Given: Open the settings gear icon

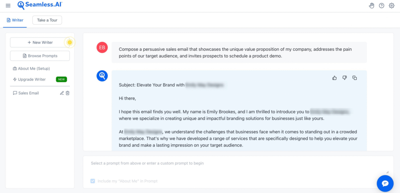Looking at the screenshot, I should click(391, 5).
